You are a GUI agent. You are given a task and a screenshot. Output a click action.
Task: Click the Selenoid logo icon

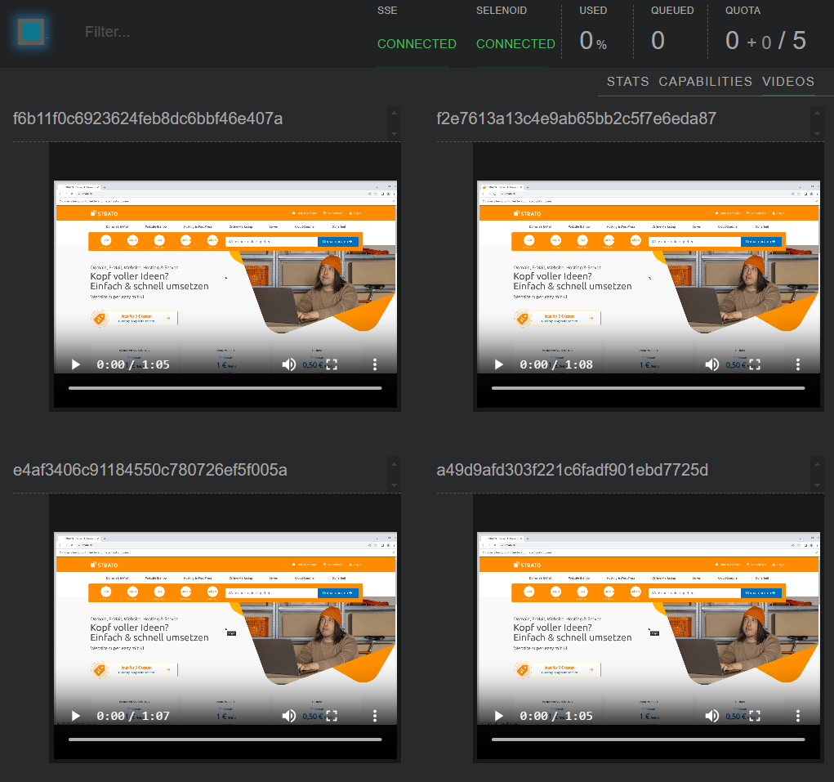pyautogui.click(x=32, y=33)
